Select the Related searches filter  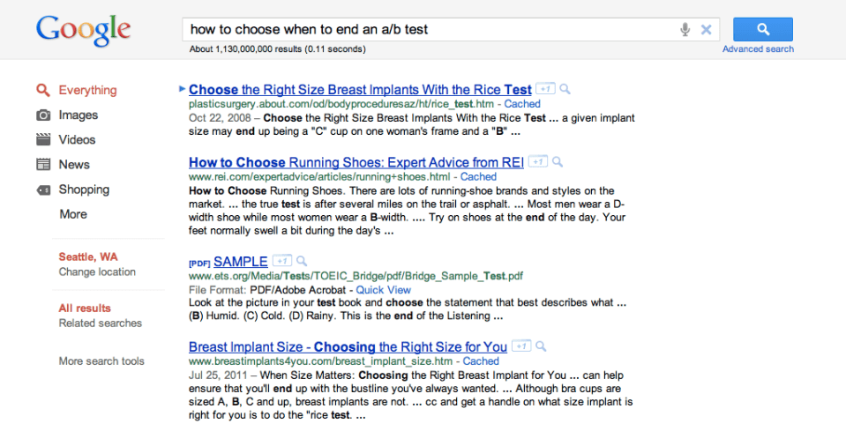pos(100,323)
